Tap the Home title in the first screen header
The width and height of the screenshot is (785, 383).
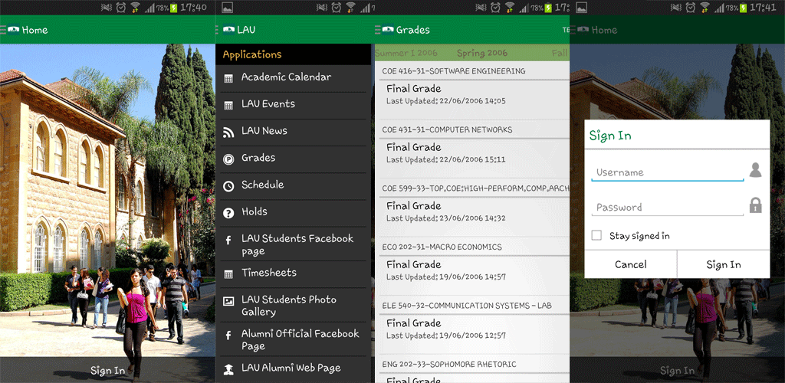click(x=34, y=30)
